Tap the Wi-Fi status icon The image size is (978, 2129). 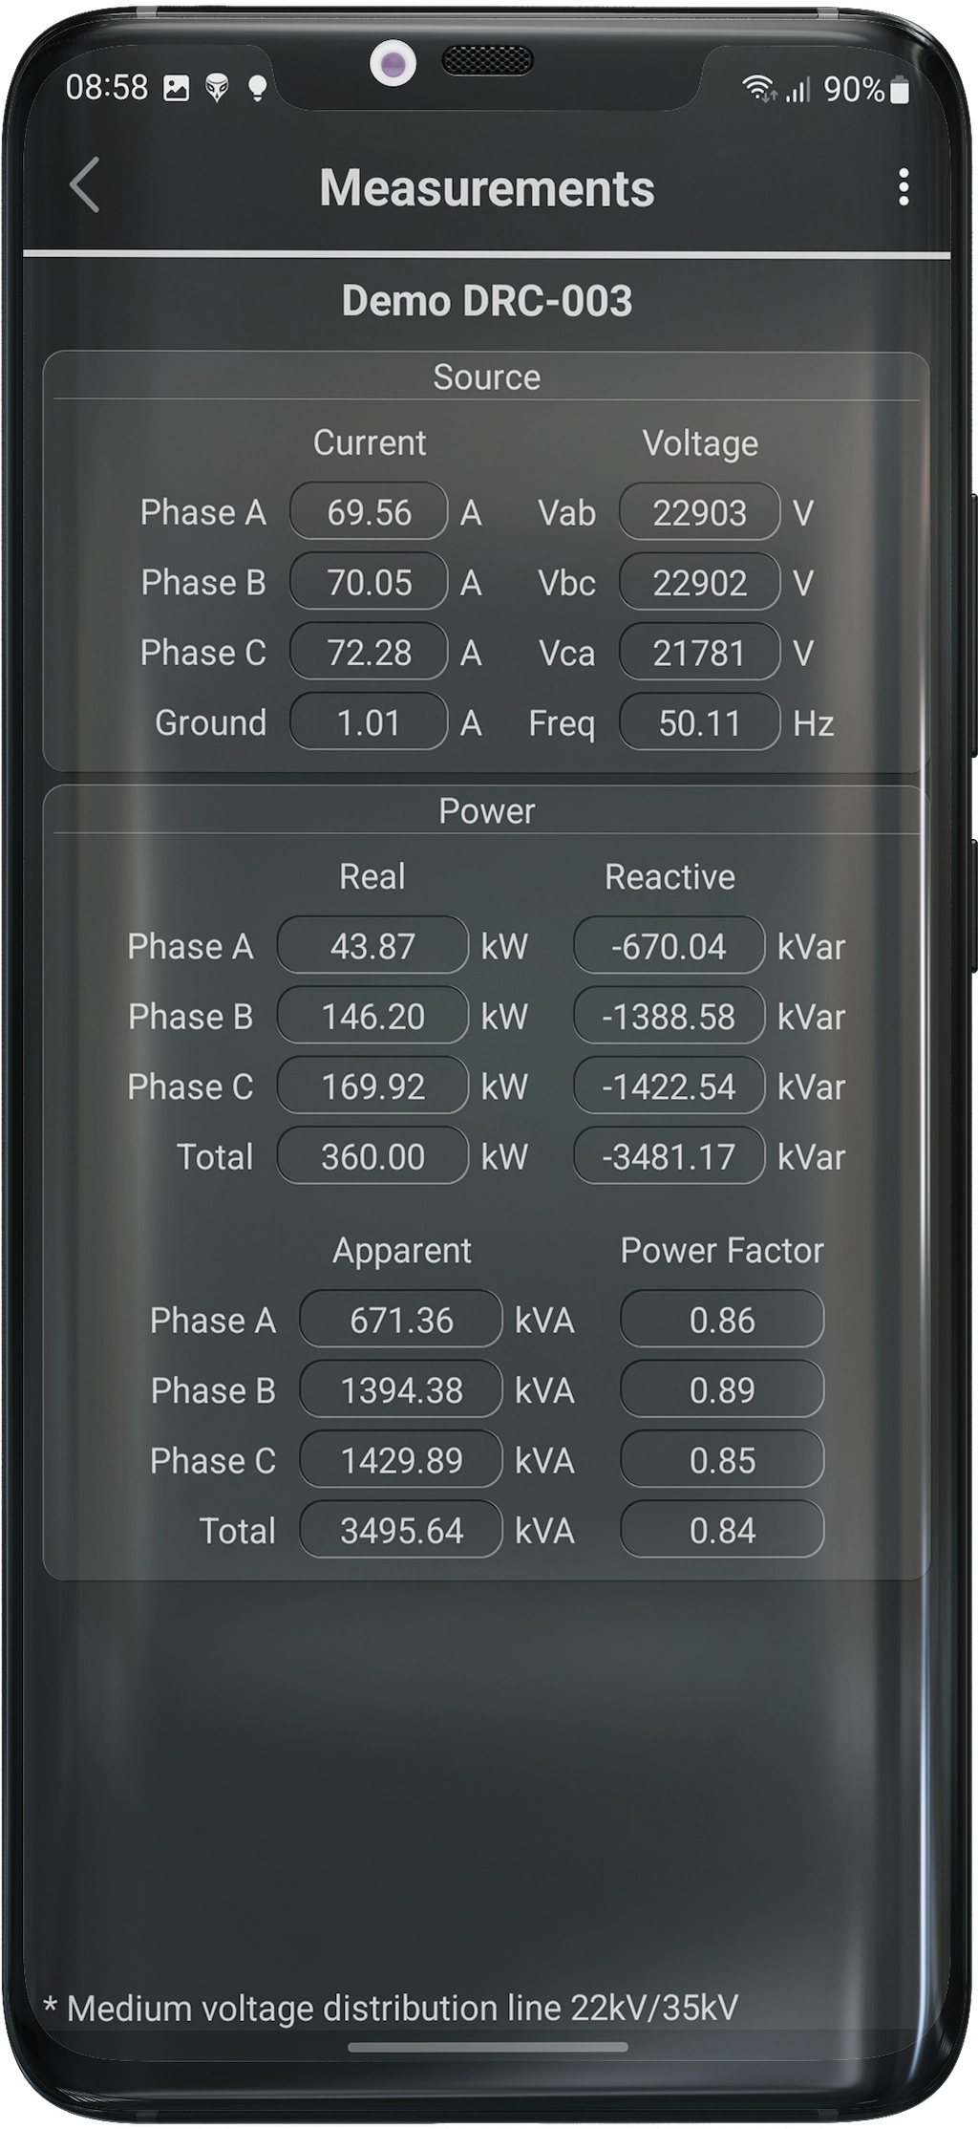(760, 89)
